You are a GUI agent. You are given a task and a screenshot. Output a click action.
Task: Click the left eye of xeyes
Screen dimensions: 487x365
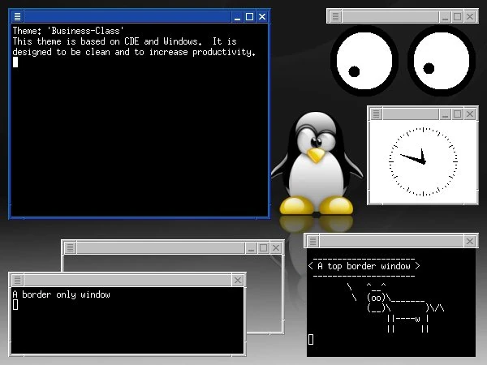tap(364, 61)
